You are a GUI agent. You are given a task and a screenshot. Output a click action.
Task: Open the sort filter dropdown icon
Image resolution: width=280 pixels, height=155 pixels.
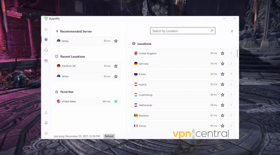point(232,31)
